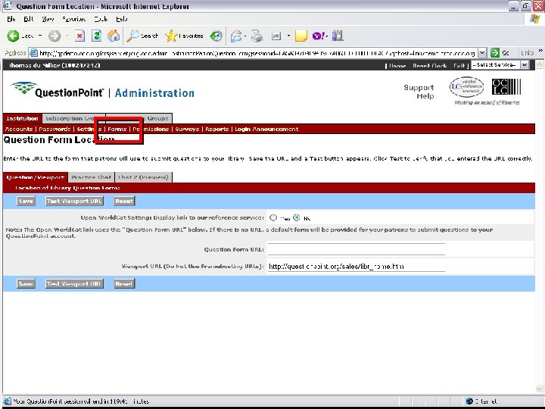Click the bottom Reset button
The image size is (545, 409).
click(x=124, y=284)
